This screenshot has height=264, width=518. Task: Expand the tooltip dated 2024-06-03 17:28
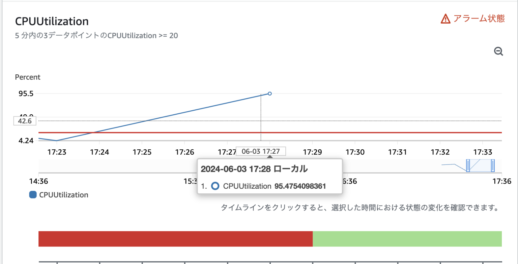click(x=255, y=169)
